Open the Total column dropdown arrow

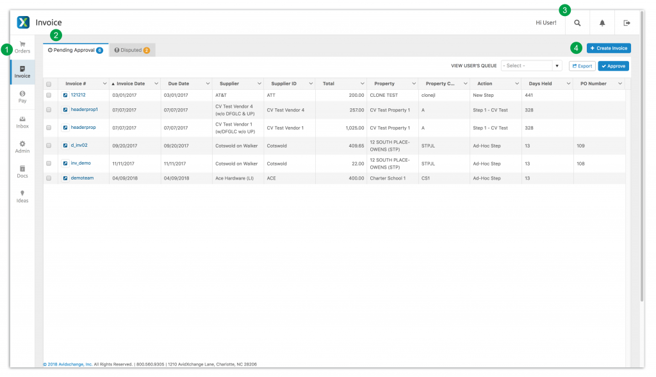tap(361, 84)
